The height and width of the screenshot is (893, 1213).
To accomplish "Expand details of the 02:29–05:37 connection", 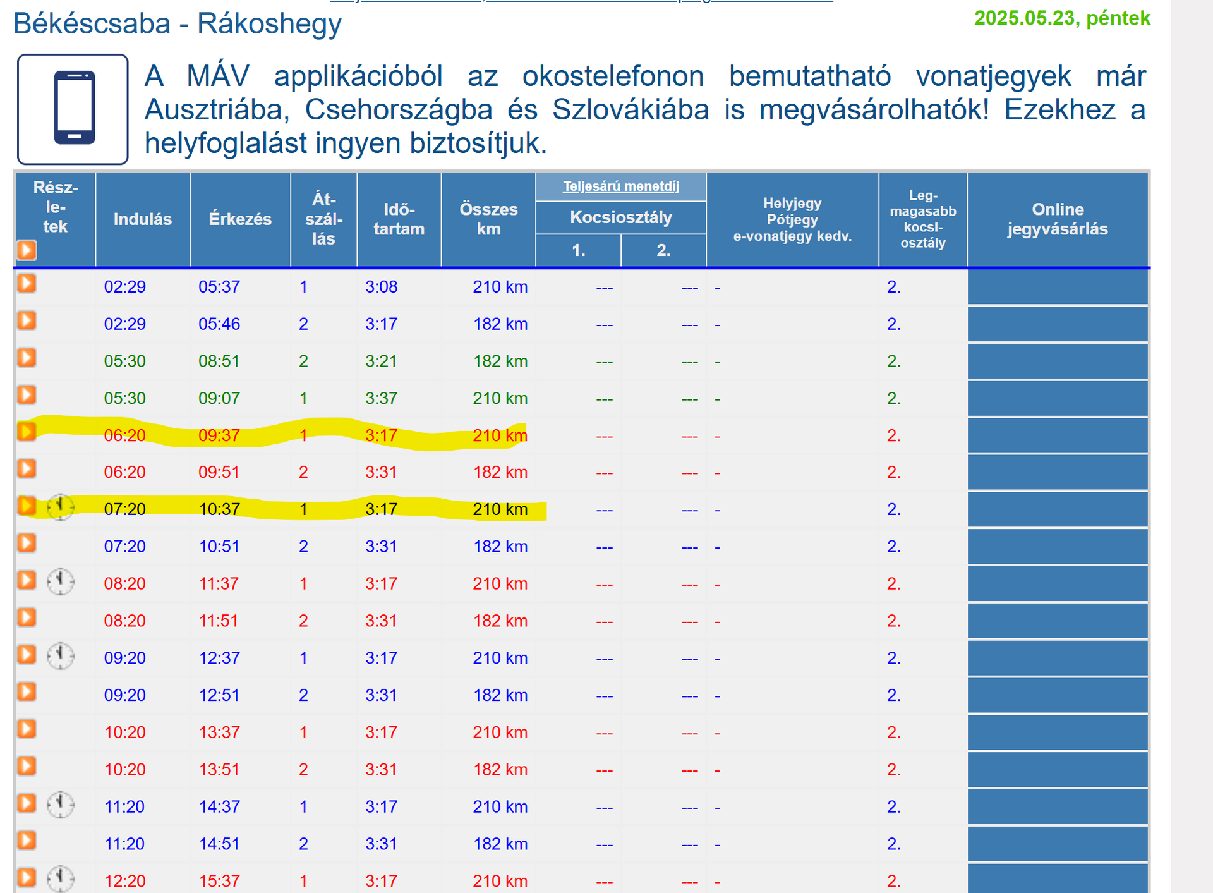I will point(27,284).
